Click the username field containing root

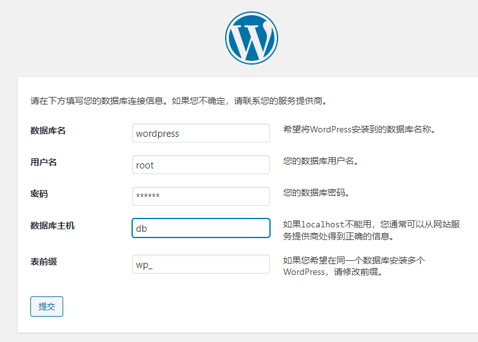[x=201, y=165]
